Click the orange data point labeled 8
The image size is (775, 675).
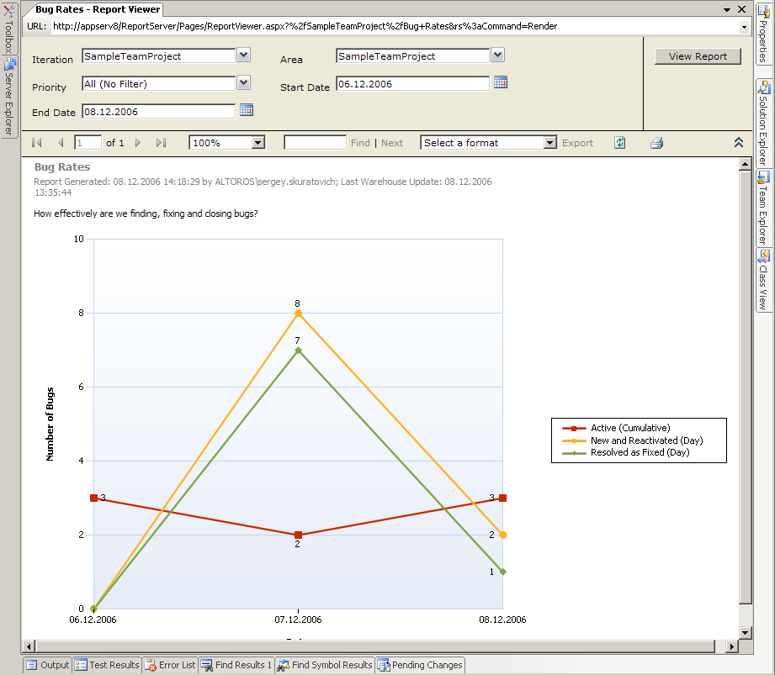pos(298,313)
